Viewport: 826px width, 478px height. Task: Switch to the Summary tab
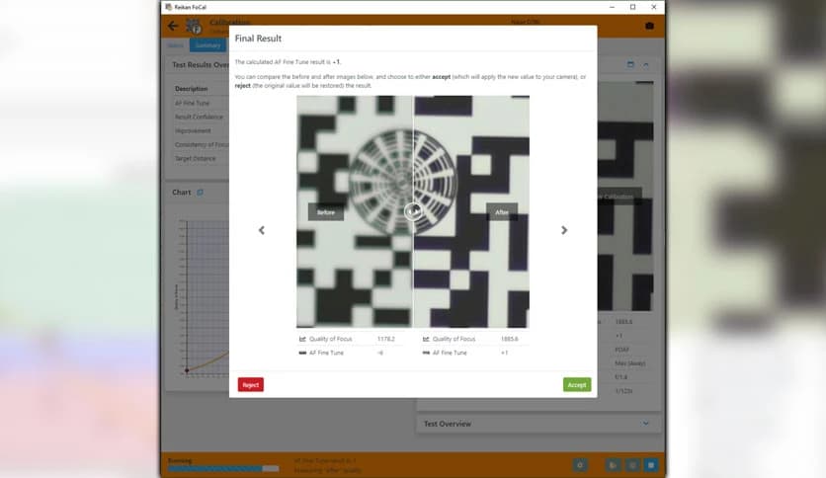[x=208, y=45]
